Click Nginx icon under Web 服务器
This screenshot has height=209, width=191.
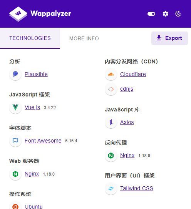[x=15, y=174]
